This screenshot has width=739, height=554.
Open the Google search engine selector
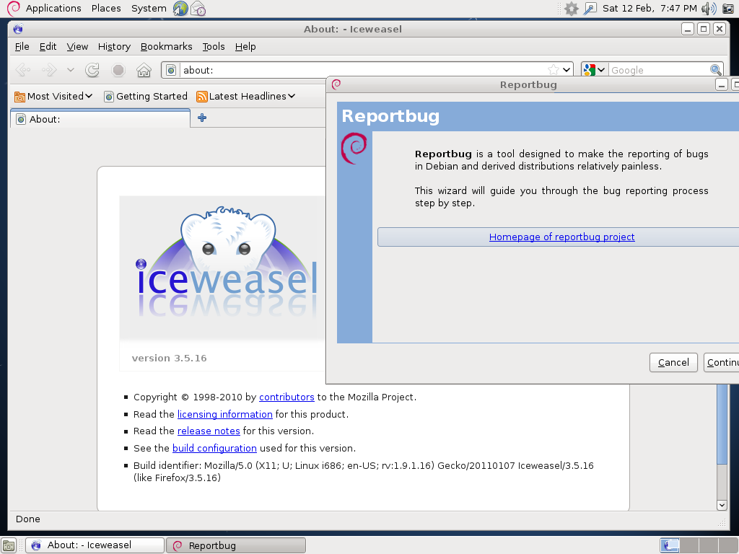[x=595, y=70]
